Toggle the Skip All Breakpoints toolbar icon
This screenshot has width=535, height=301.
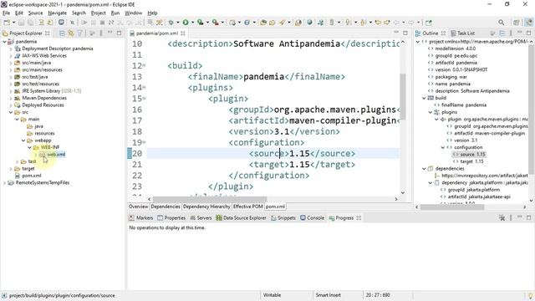click(72, 23)
